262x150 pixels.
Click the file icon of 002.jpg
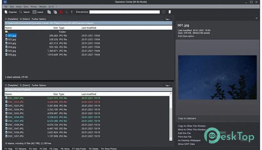tap(6, 39)
